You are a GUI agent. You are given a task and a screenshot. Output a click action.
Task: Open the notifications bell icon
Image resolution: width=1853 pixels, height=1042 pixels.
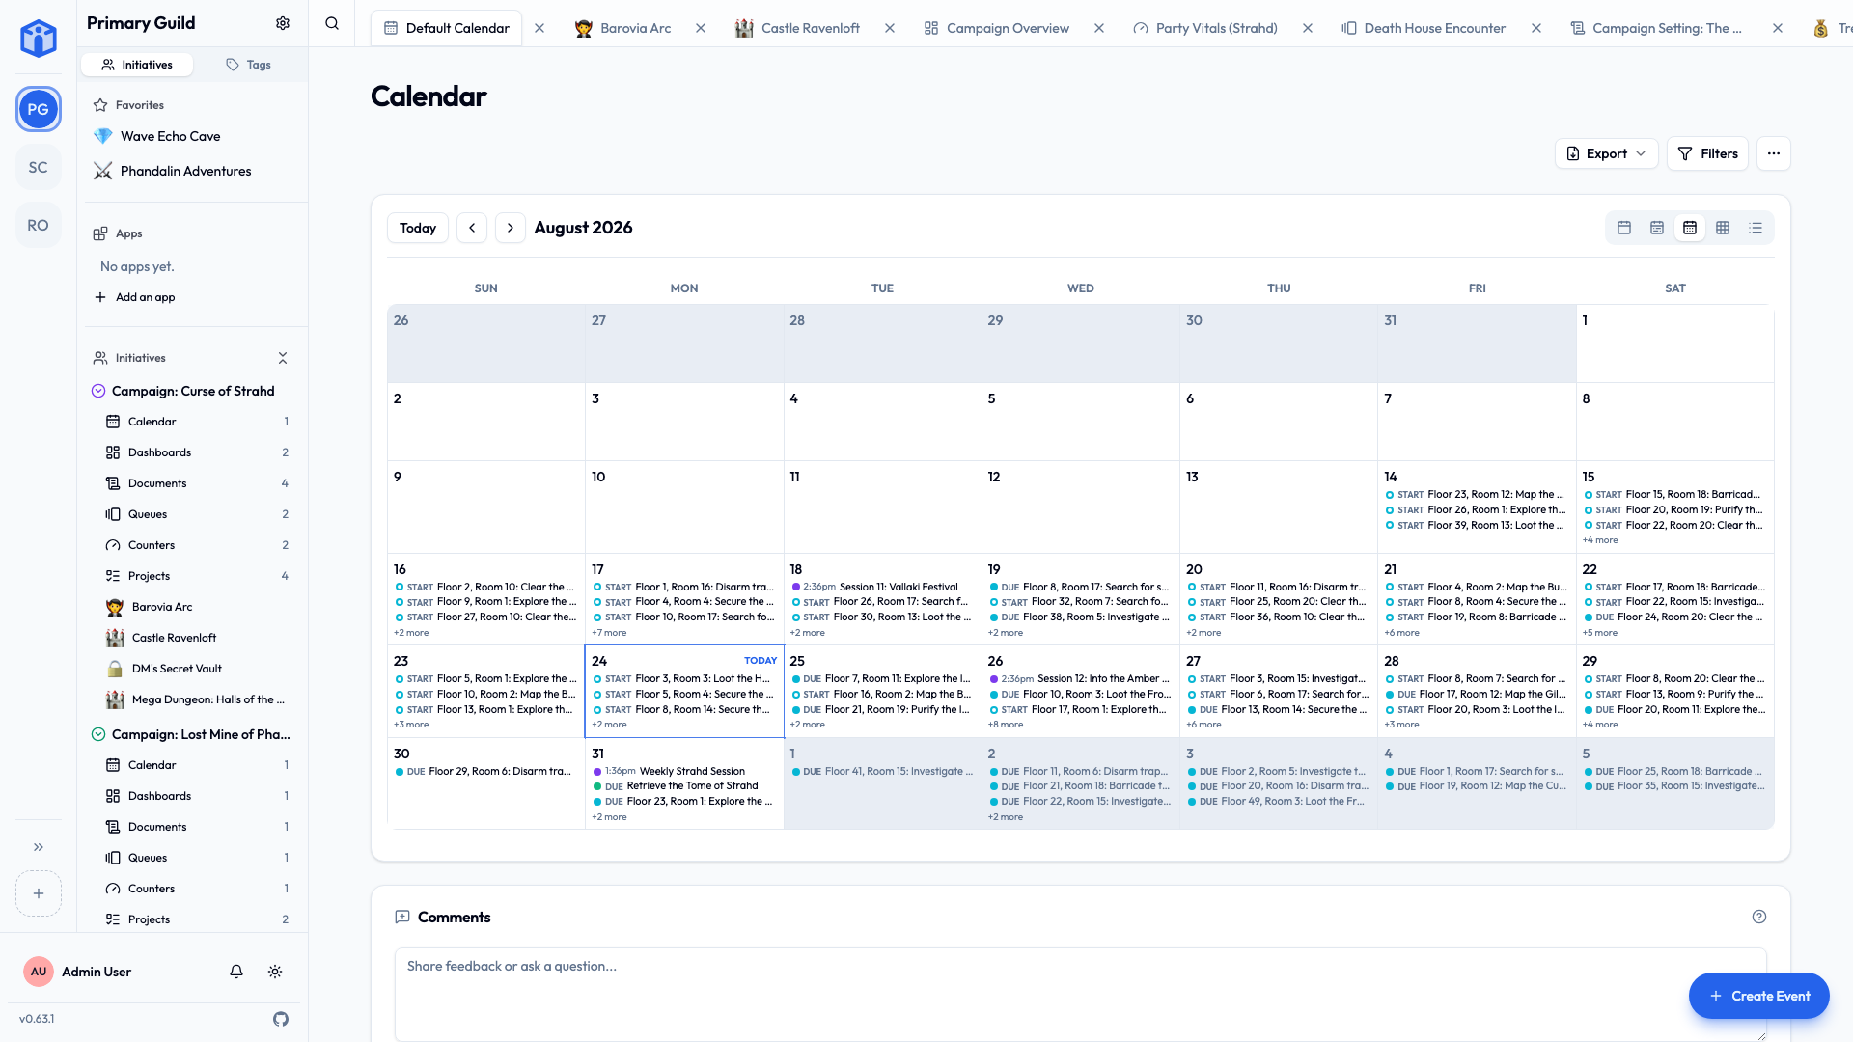click(236, 972)
